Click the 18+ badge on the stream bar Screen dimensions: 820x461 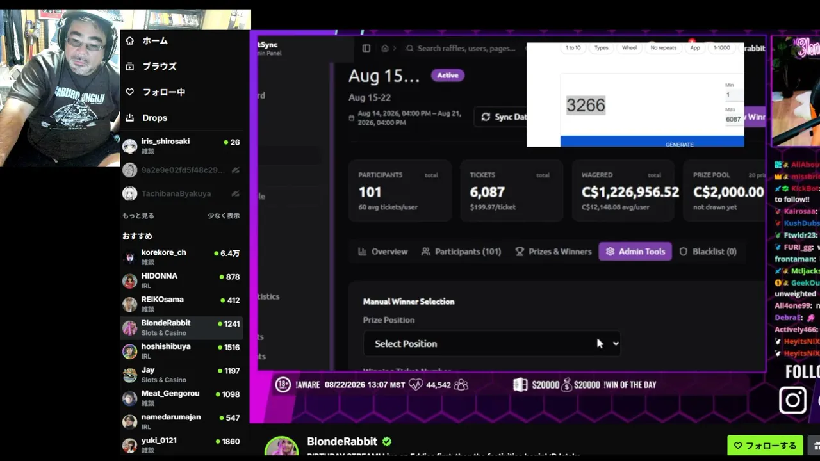(x=283, y=385)
